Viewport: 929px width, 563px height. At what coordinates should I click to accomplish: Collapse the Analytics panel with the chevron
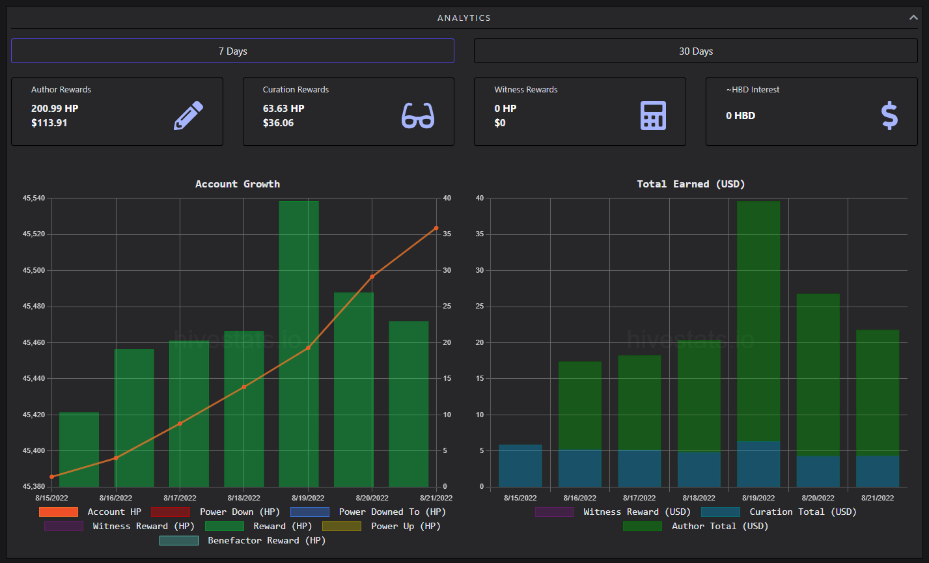(913, 18)
